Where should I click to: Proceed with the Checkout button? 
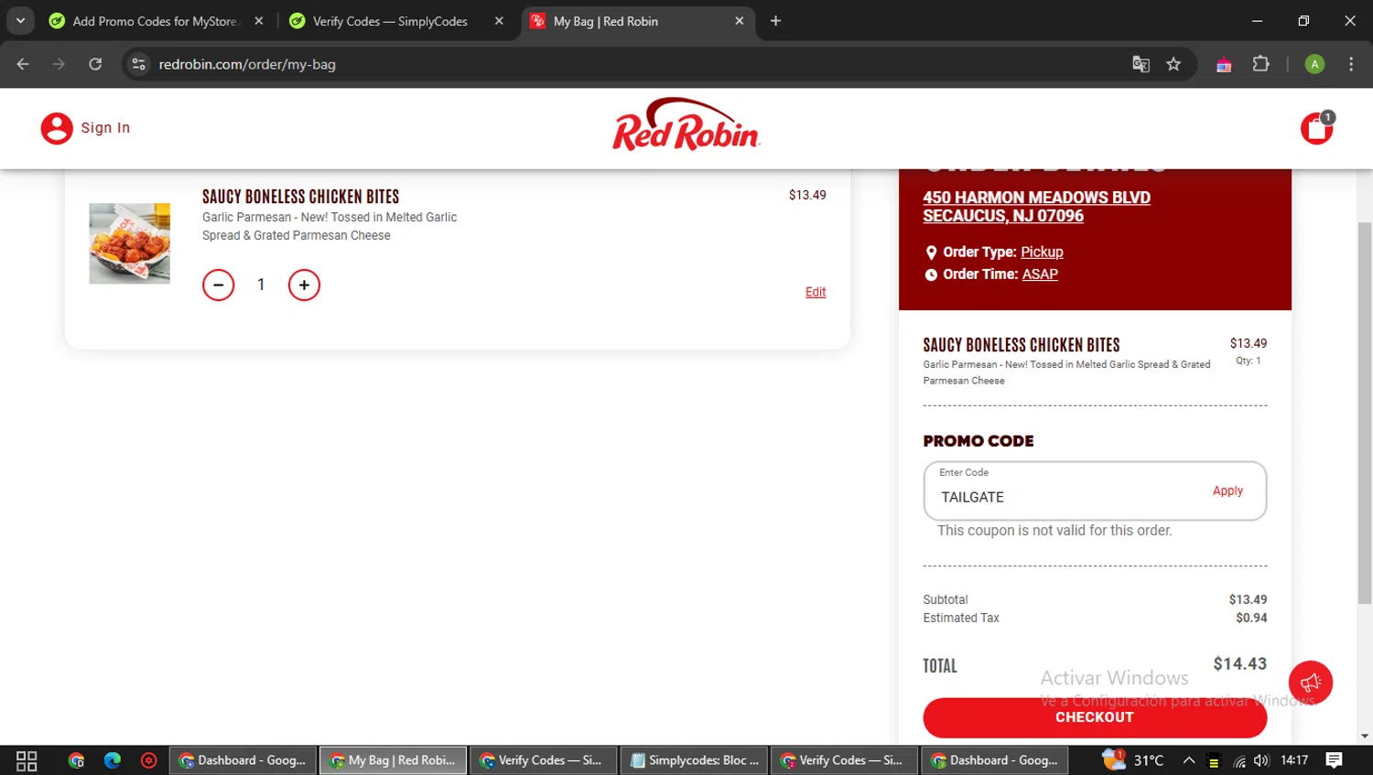coord(1095,717)
